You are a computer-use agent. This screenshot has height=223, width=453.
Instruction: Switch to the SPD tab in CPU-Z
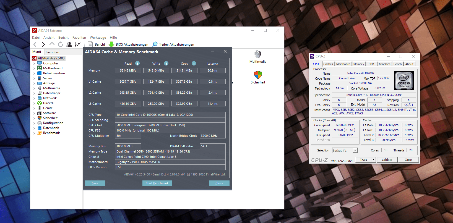[x=371, y=64]
